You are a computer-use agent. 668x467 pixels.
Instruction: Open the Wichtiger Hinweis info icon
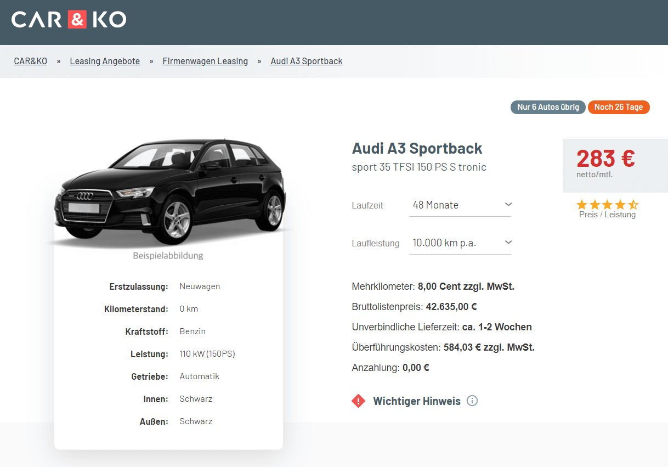472,401
